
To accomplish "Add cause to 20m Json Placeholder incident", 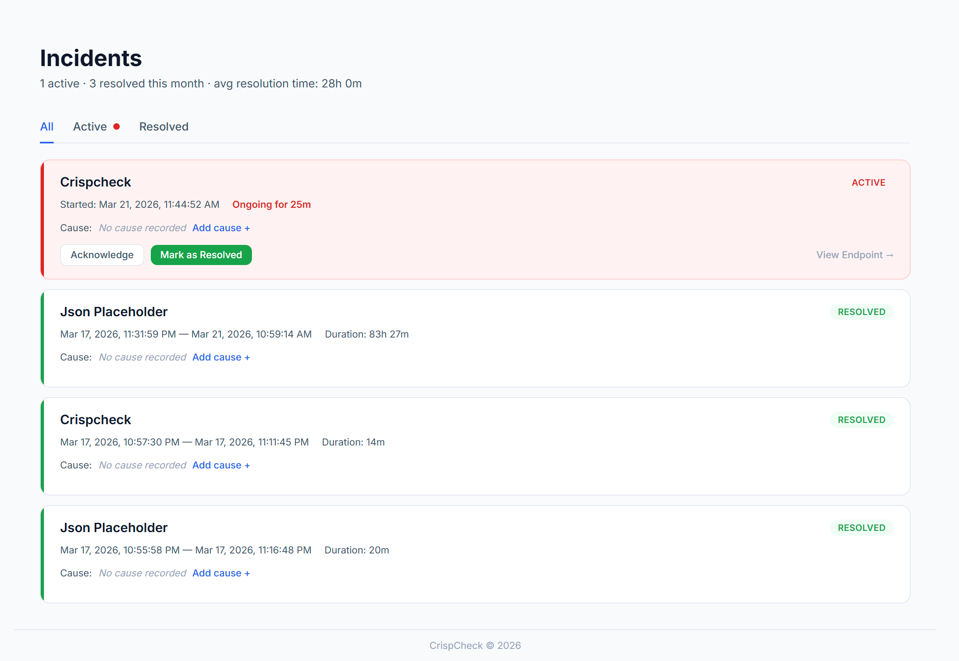I will pyautogui.click(x=221, y=574).
